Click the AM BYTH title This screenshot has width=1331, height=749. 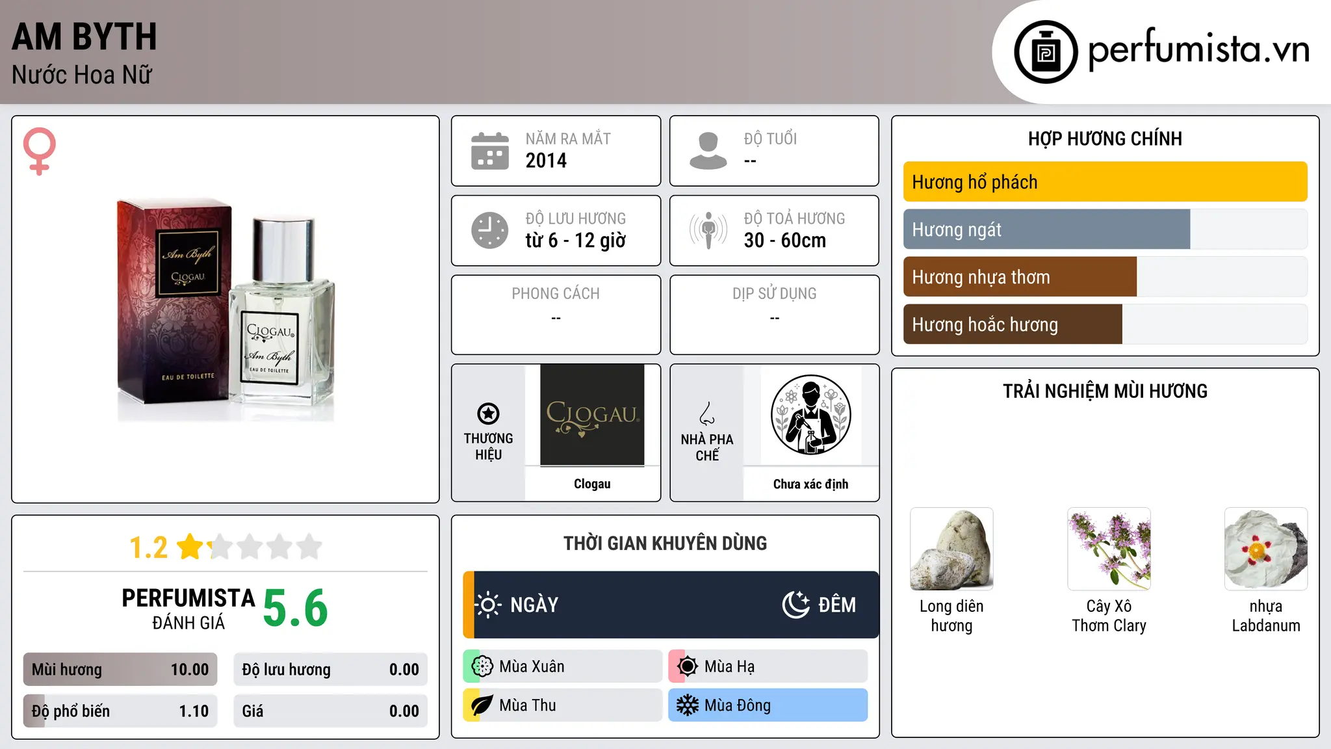84,36
